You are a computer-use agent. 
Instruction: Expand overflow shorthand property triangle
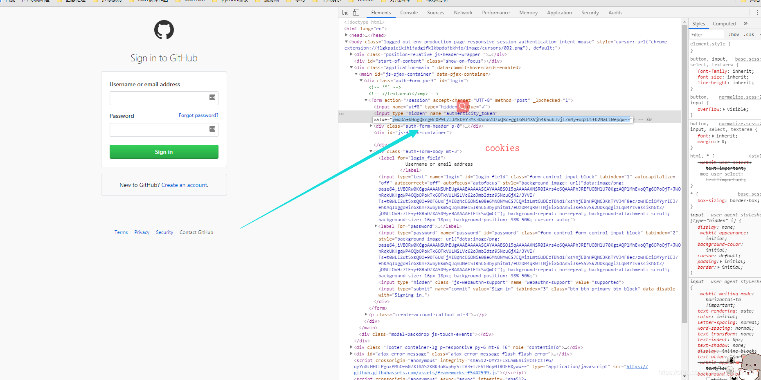click(x=724, y=110)
